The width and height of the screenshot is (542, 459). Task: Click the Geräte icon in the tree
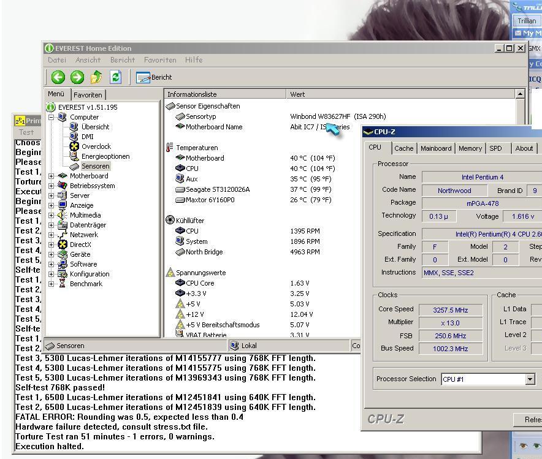pos(62,254)
